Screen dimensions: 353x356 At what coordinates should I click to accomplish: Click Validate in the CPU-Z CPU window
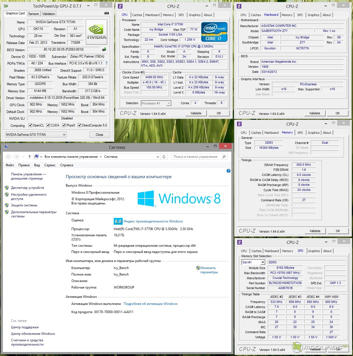pos(196,113)
